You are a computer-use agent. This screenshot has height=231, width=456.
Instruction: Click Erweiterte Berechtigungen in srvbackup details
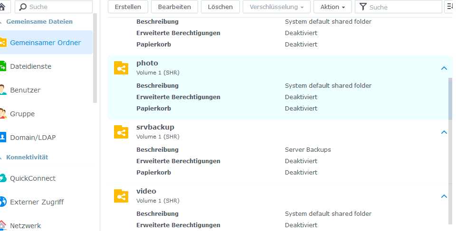[178, 161]
